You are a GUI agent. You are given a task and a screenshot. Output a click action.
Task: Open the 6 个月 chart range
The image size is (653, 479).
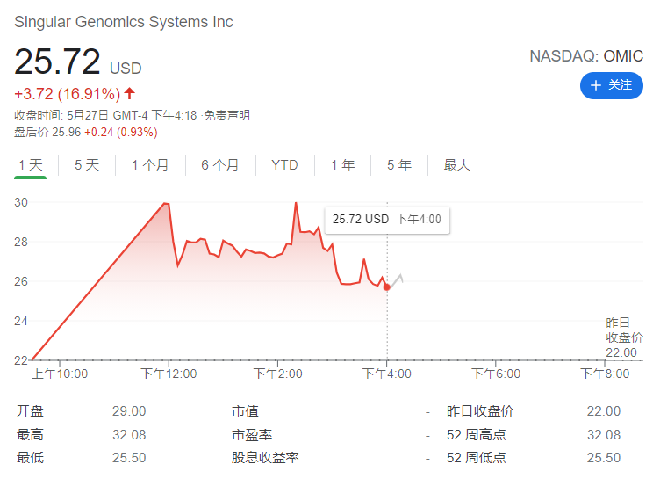[x=219, y=165]
